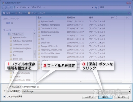Screen dimensions: 133x102
Task: Select Visual Studio 2008 in folder tree
Action: (22, 80)
